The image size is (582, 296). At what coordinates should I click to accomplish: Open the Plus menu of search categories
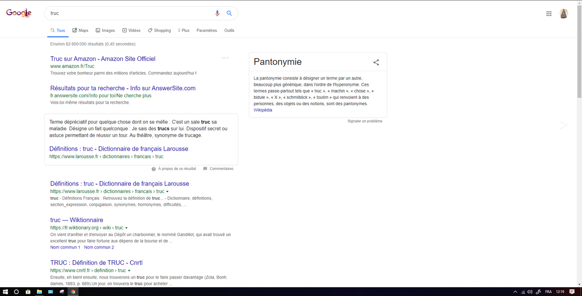click(x=184, y=31)
